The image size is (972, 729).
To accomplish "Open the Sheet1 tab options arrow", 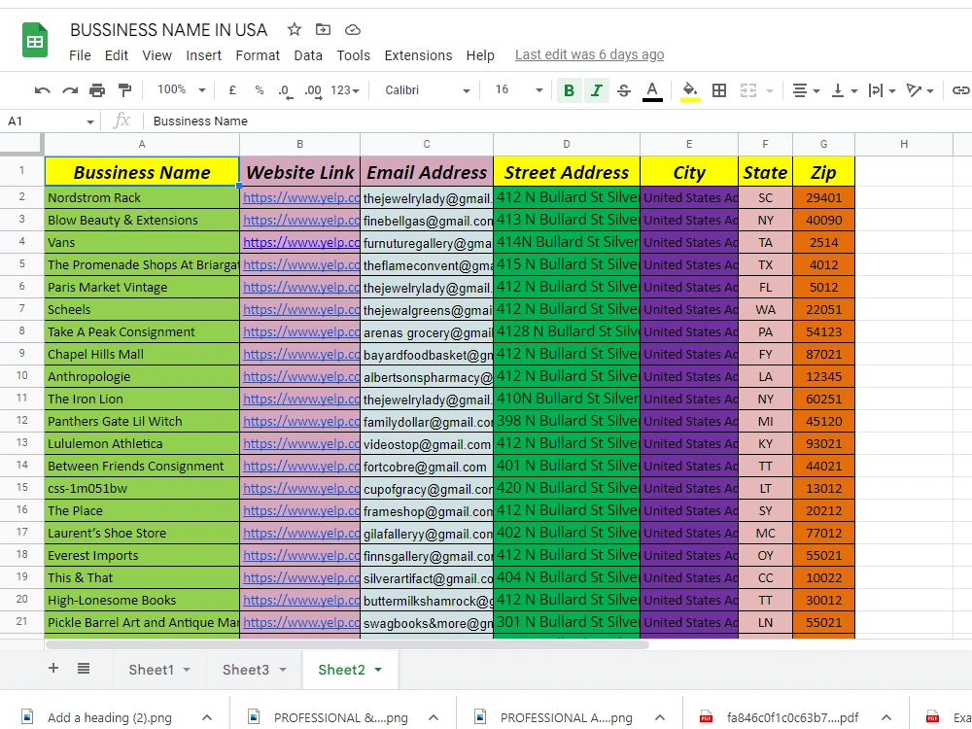I will tap(187, 670).
